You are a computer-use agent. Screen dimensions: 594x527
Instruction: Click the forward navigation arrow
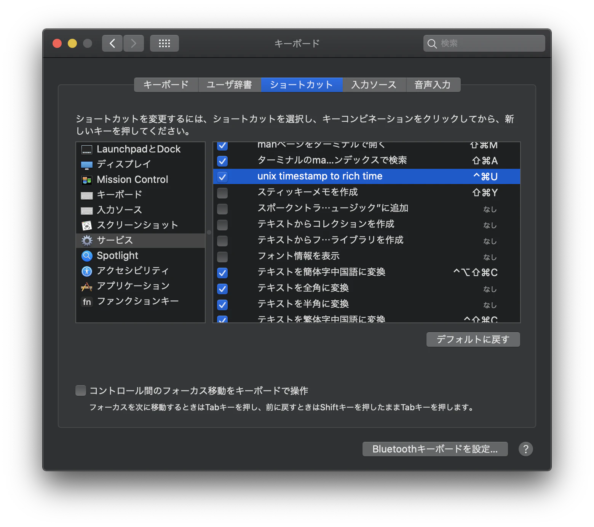[134, 43]
